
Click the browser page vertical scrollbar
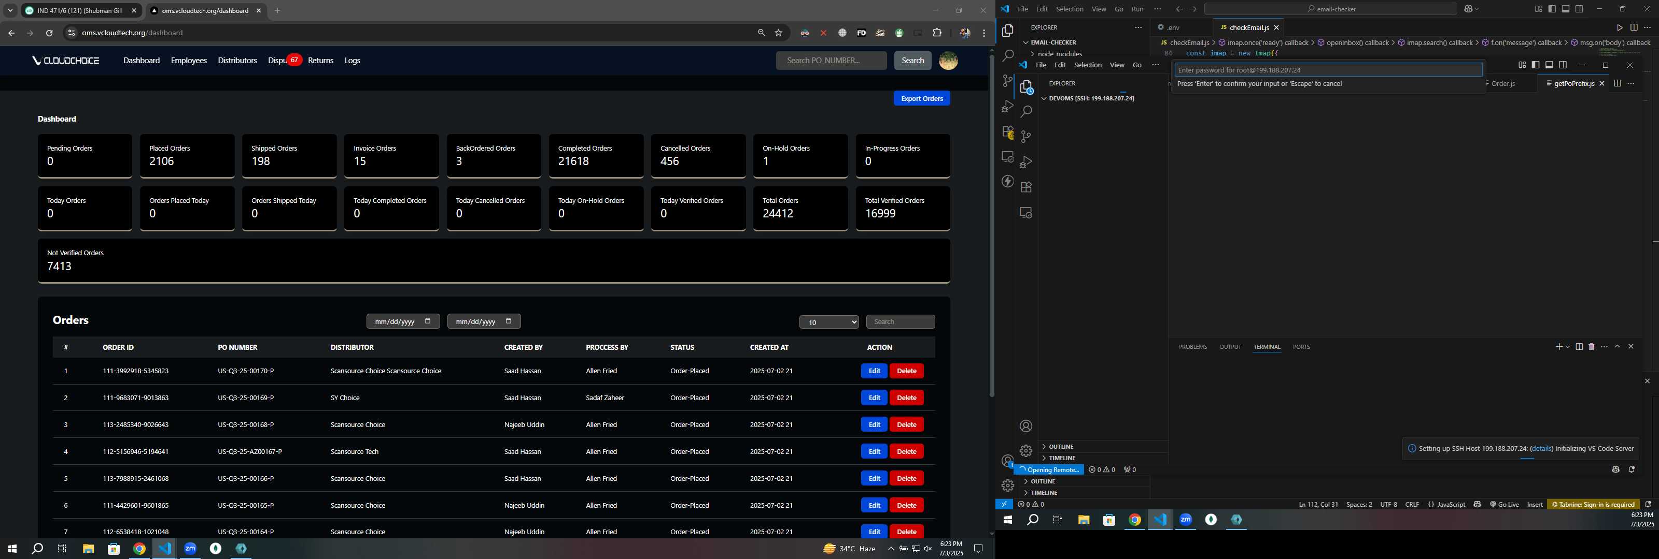point(991,225)
